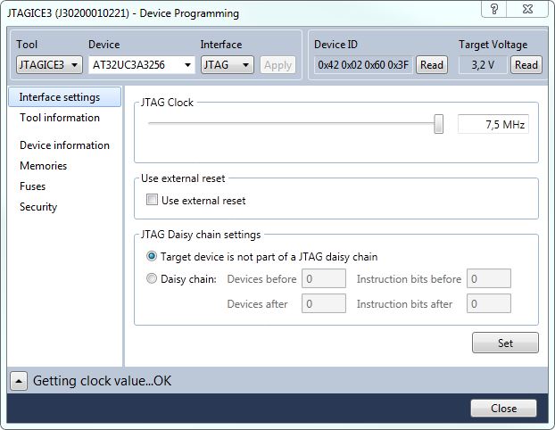Click the Close button at bottom
This screenshot has height=430, width=555.
[503, 409]
